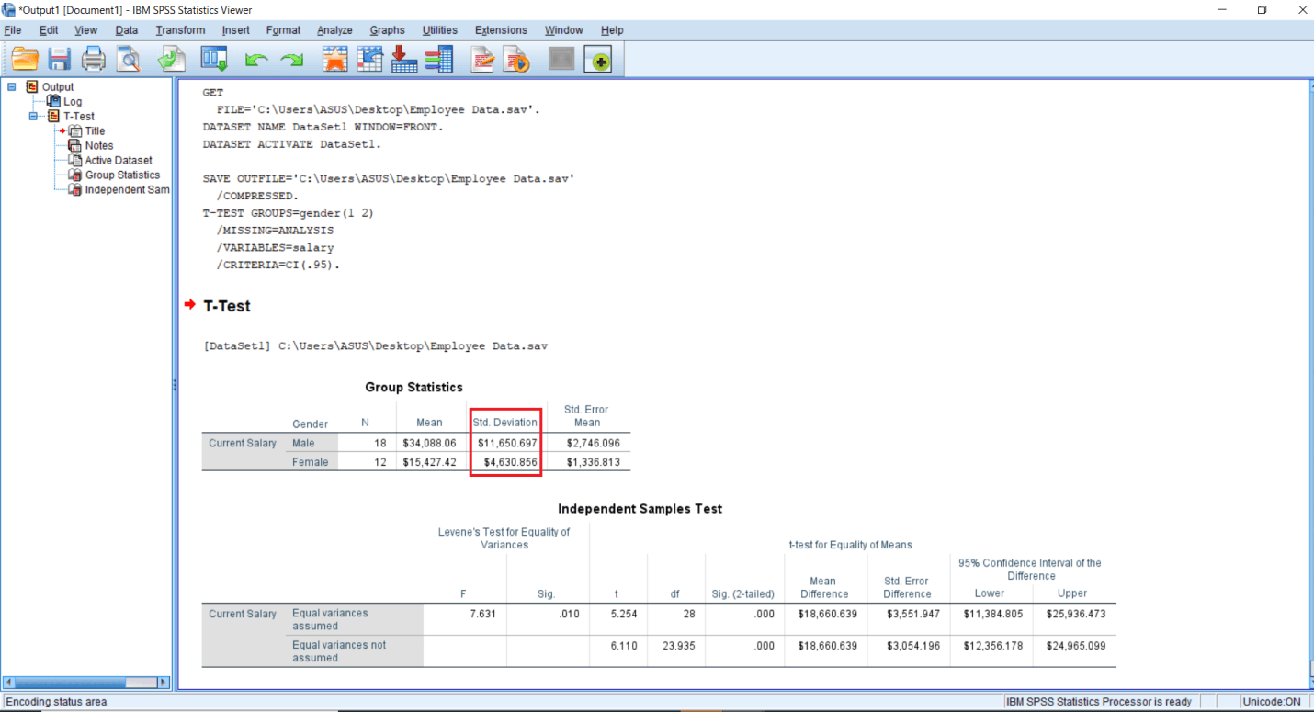Select Group Statistics in outline tree
This screenshot has height=712, width=1314.
(x=121, y=175)
